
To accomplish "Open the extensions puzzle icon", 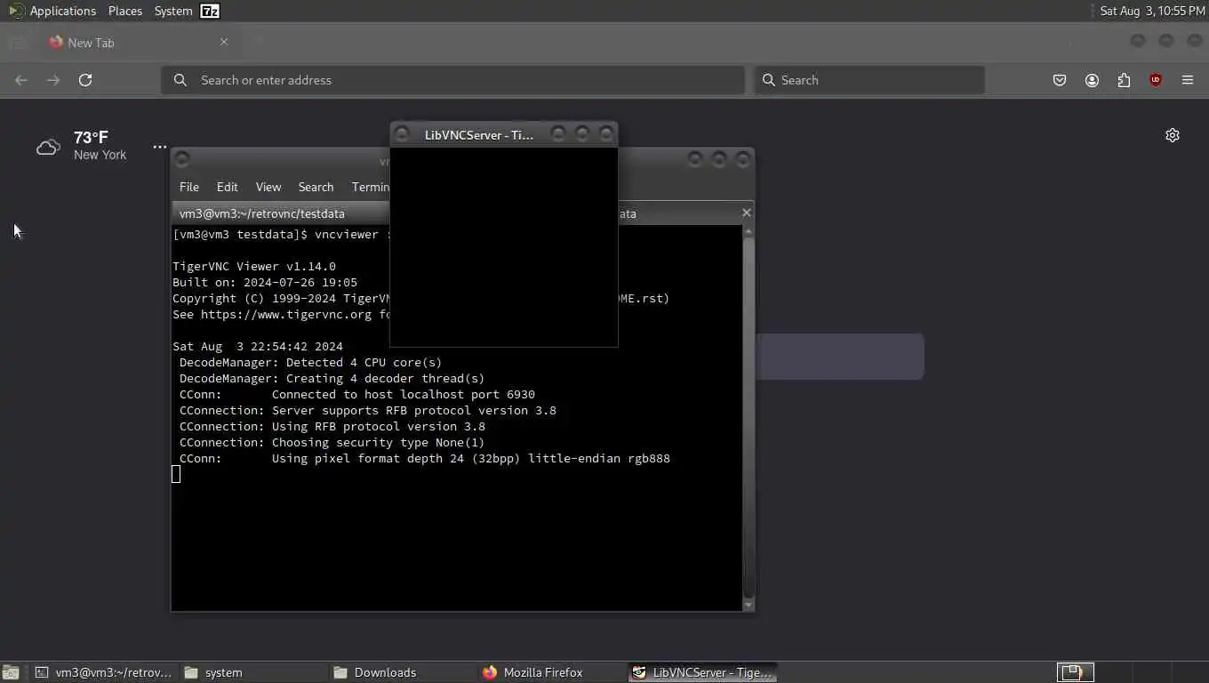I will pyautogui.click(x=1124, y=80).
